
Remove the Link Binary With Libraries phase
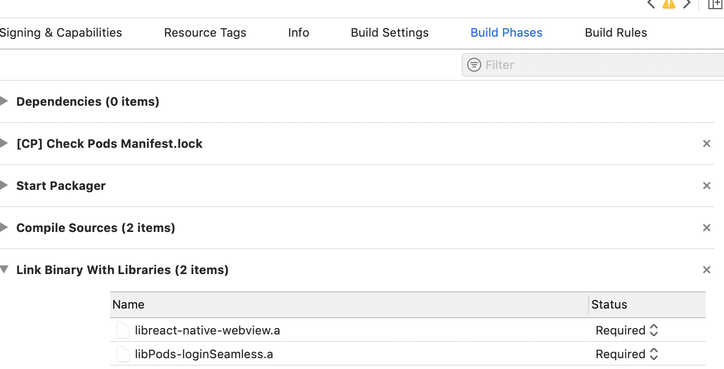[707, 270]
